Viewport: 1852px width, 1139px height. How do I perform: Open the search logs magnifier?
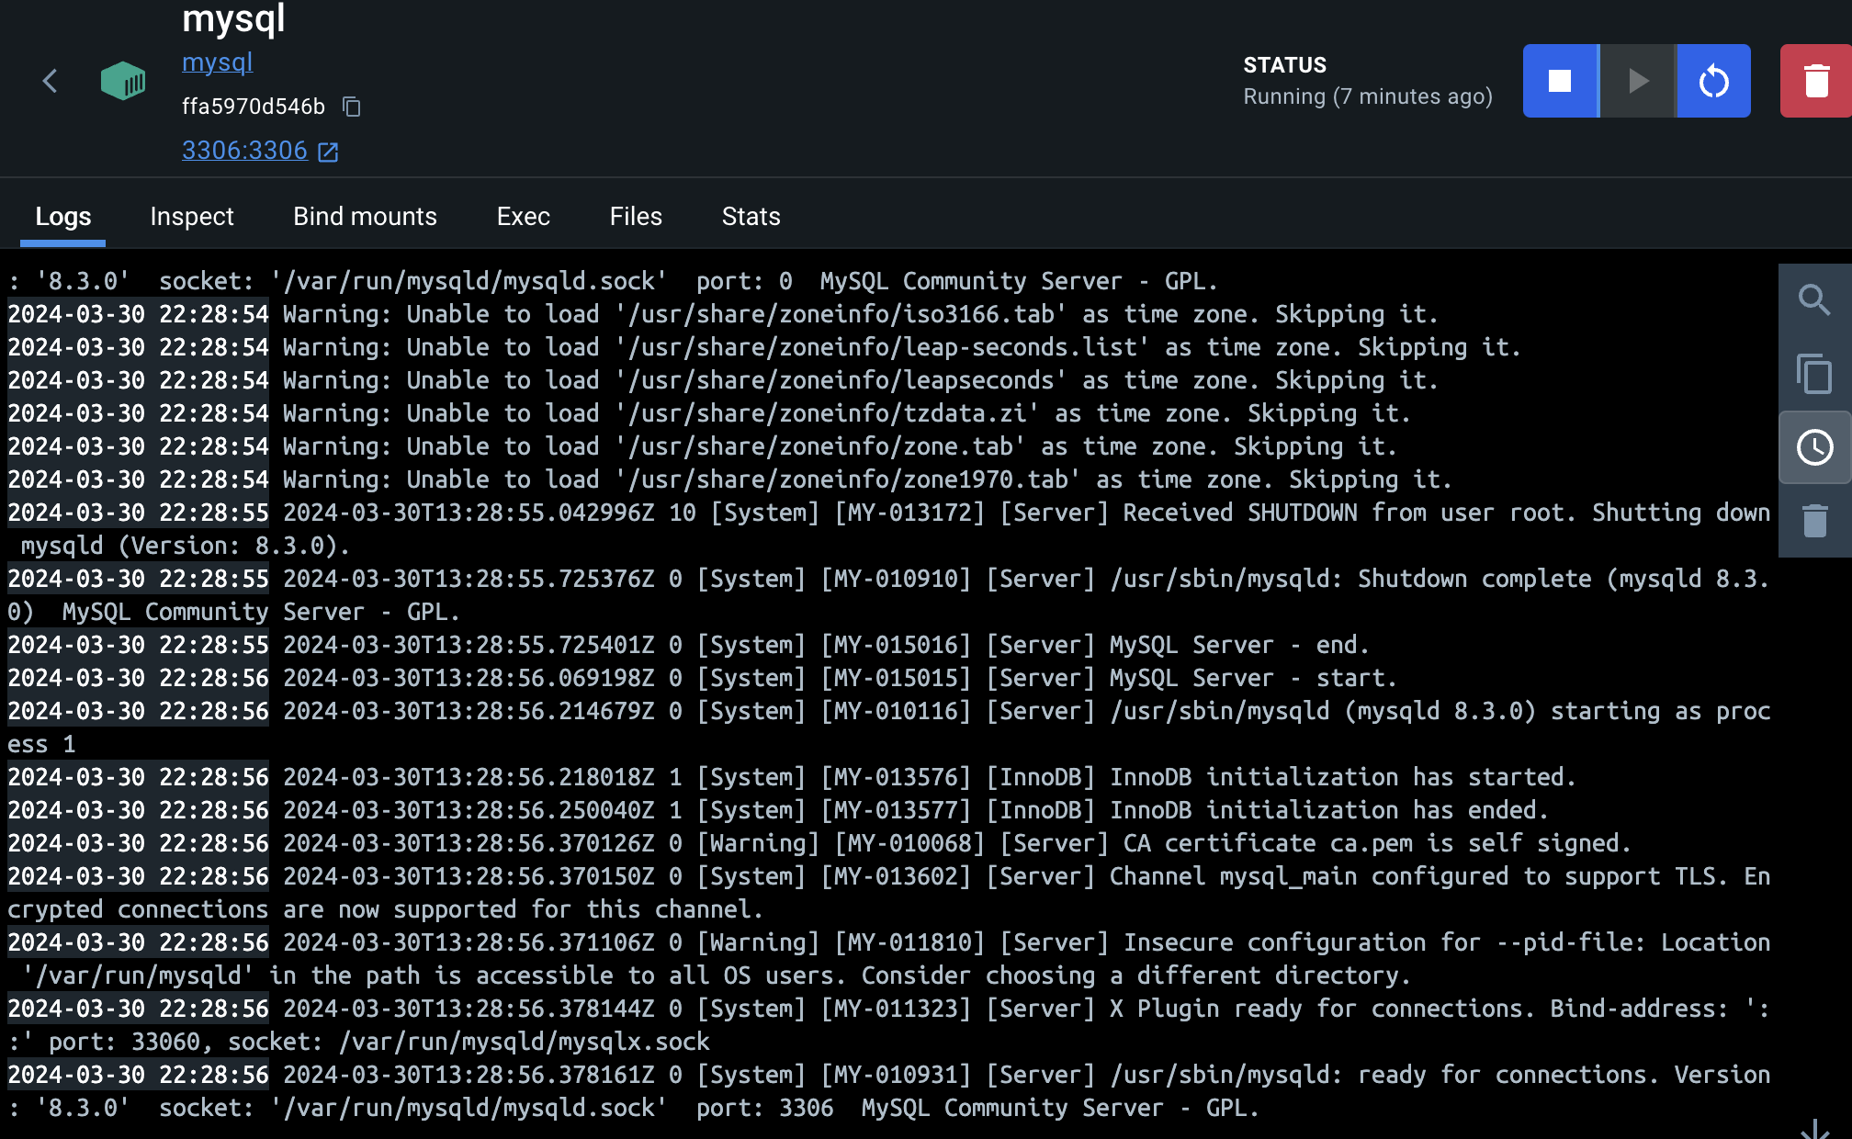point(1814,300)
